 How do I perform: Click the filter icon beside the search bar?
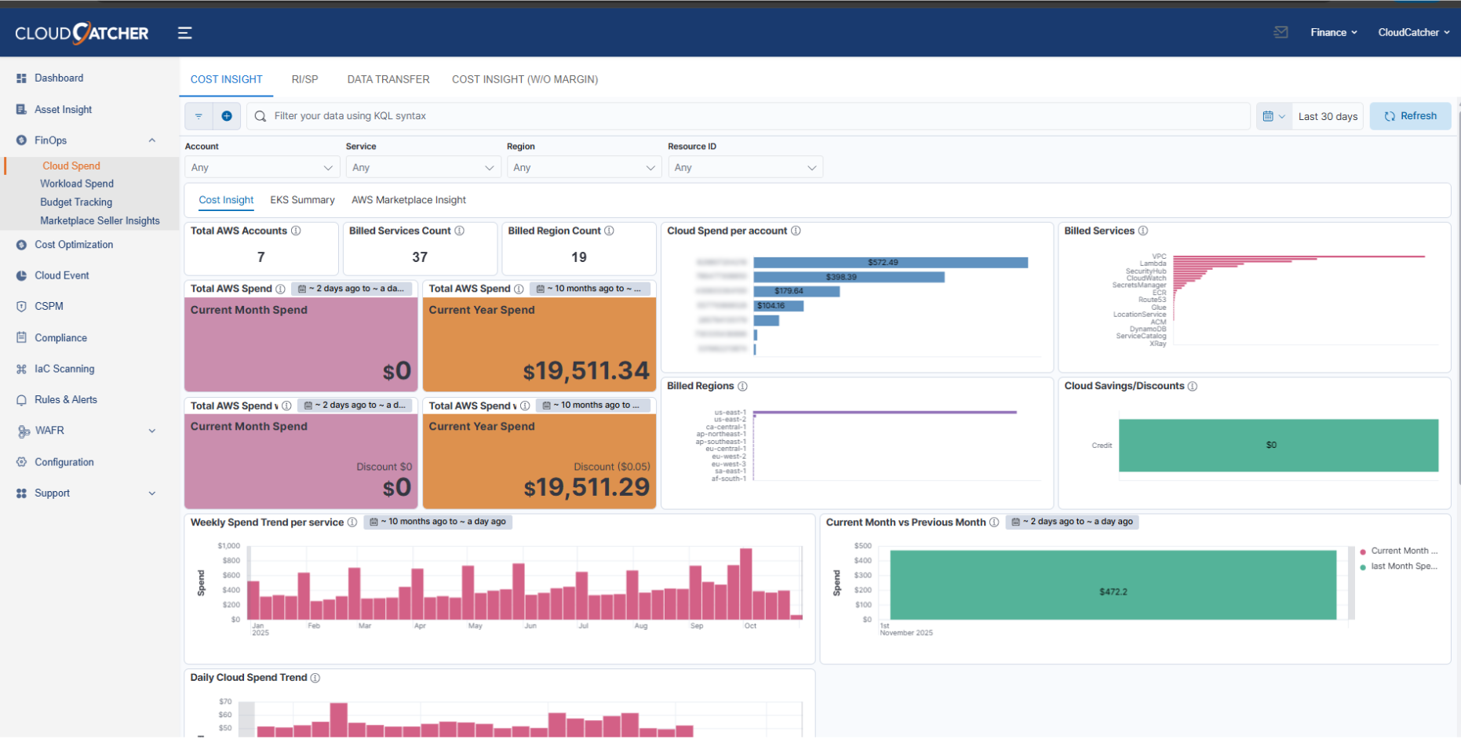click(x=199, y=115)
